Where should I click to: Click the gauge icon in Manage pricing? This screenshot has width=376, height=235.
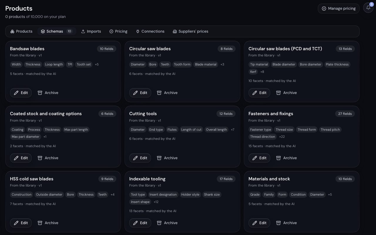324,9
